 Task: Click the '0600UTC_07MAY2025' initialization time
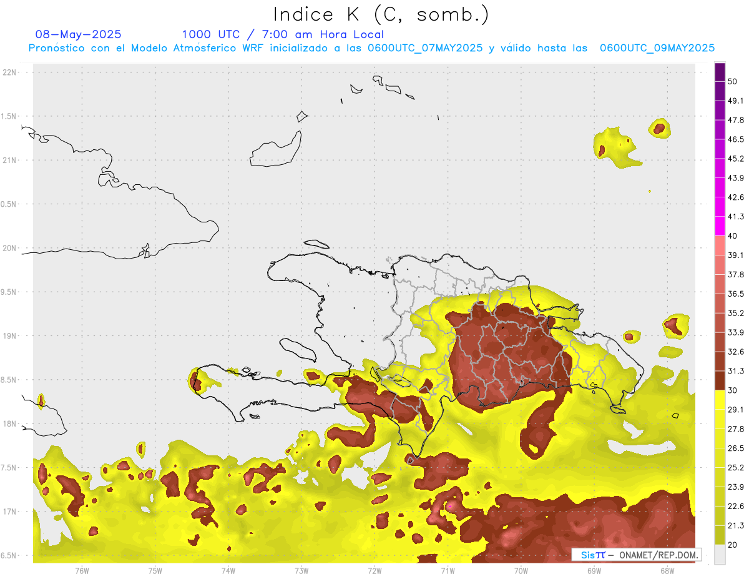424,48
